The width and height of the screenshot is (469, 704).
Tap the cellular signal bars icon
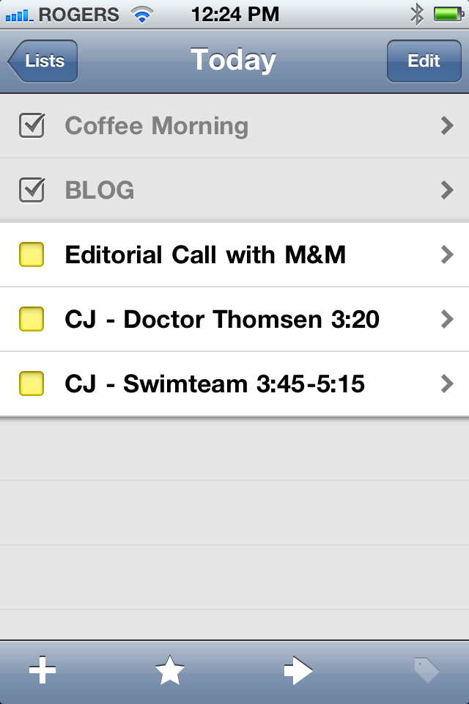coord(20,15)
